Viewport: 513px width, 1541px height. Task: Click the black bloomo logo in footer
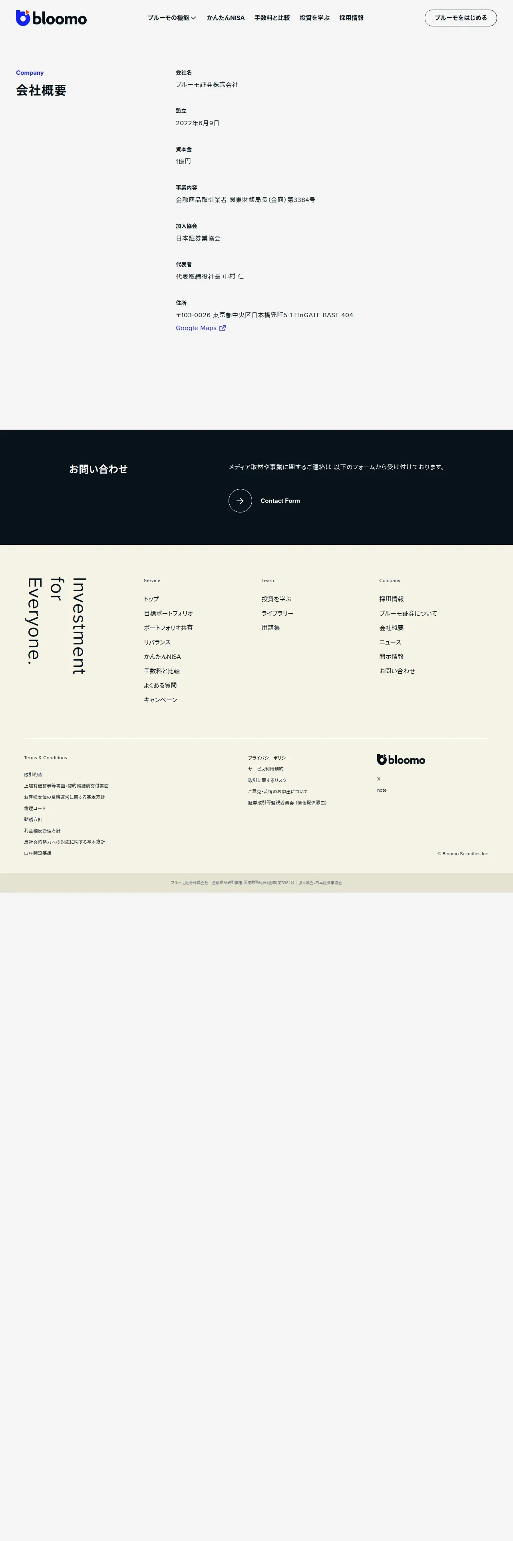coord(401,760)
